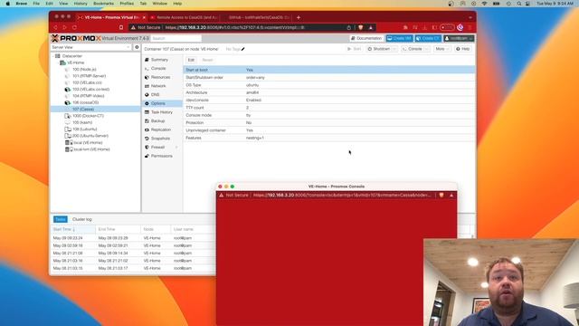Click the Brave Rewards triangle in main window
The width and height of the screenshot is (579, 326).
tap(371, 27)
